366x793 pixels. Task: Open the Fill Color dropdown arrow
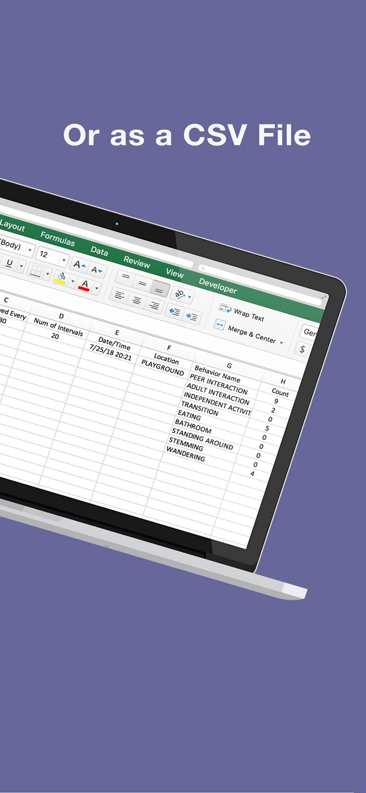(x=72, y=281)
